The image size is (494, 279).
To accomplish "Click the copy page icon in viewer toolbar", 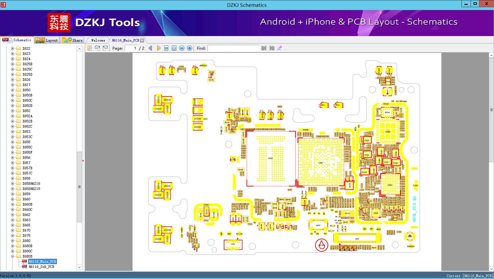I will pos(90,48).
